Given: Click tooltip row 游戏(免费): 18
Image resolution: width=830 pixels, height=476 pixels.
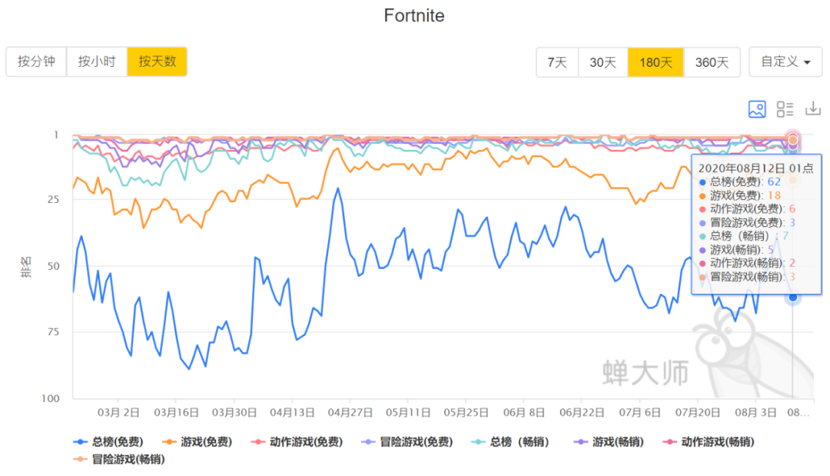Looking at the screenshot, I should 739,195.
